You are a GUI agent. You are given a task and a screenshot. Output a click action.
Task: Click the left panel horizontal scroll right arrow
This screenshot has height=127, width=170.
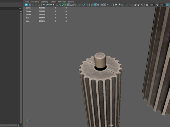point(18,125)
